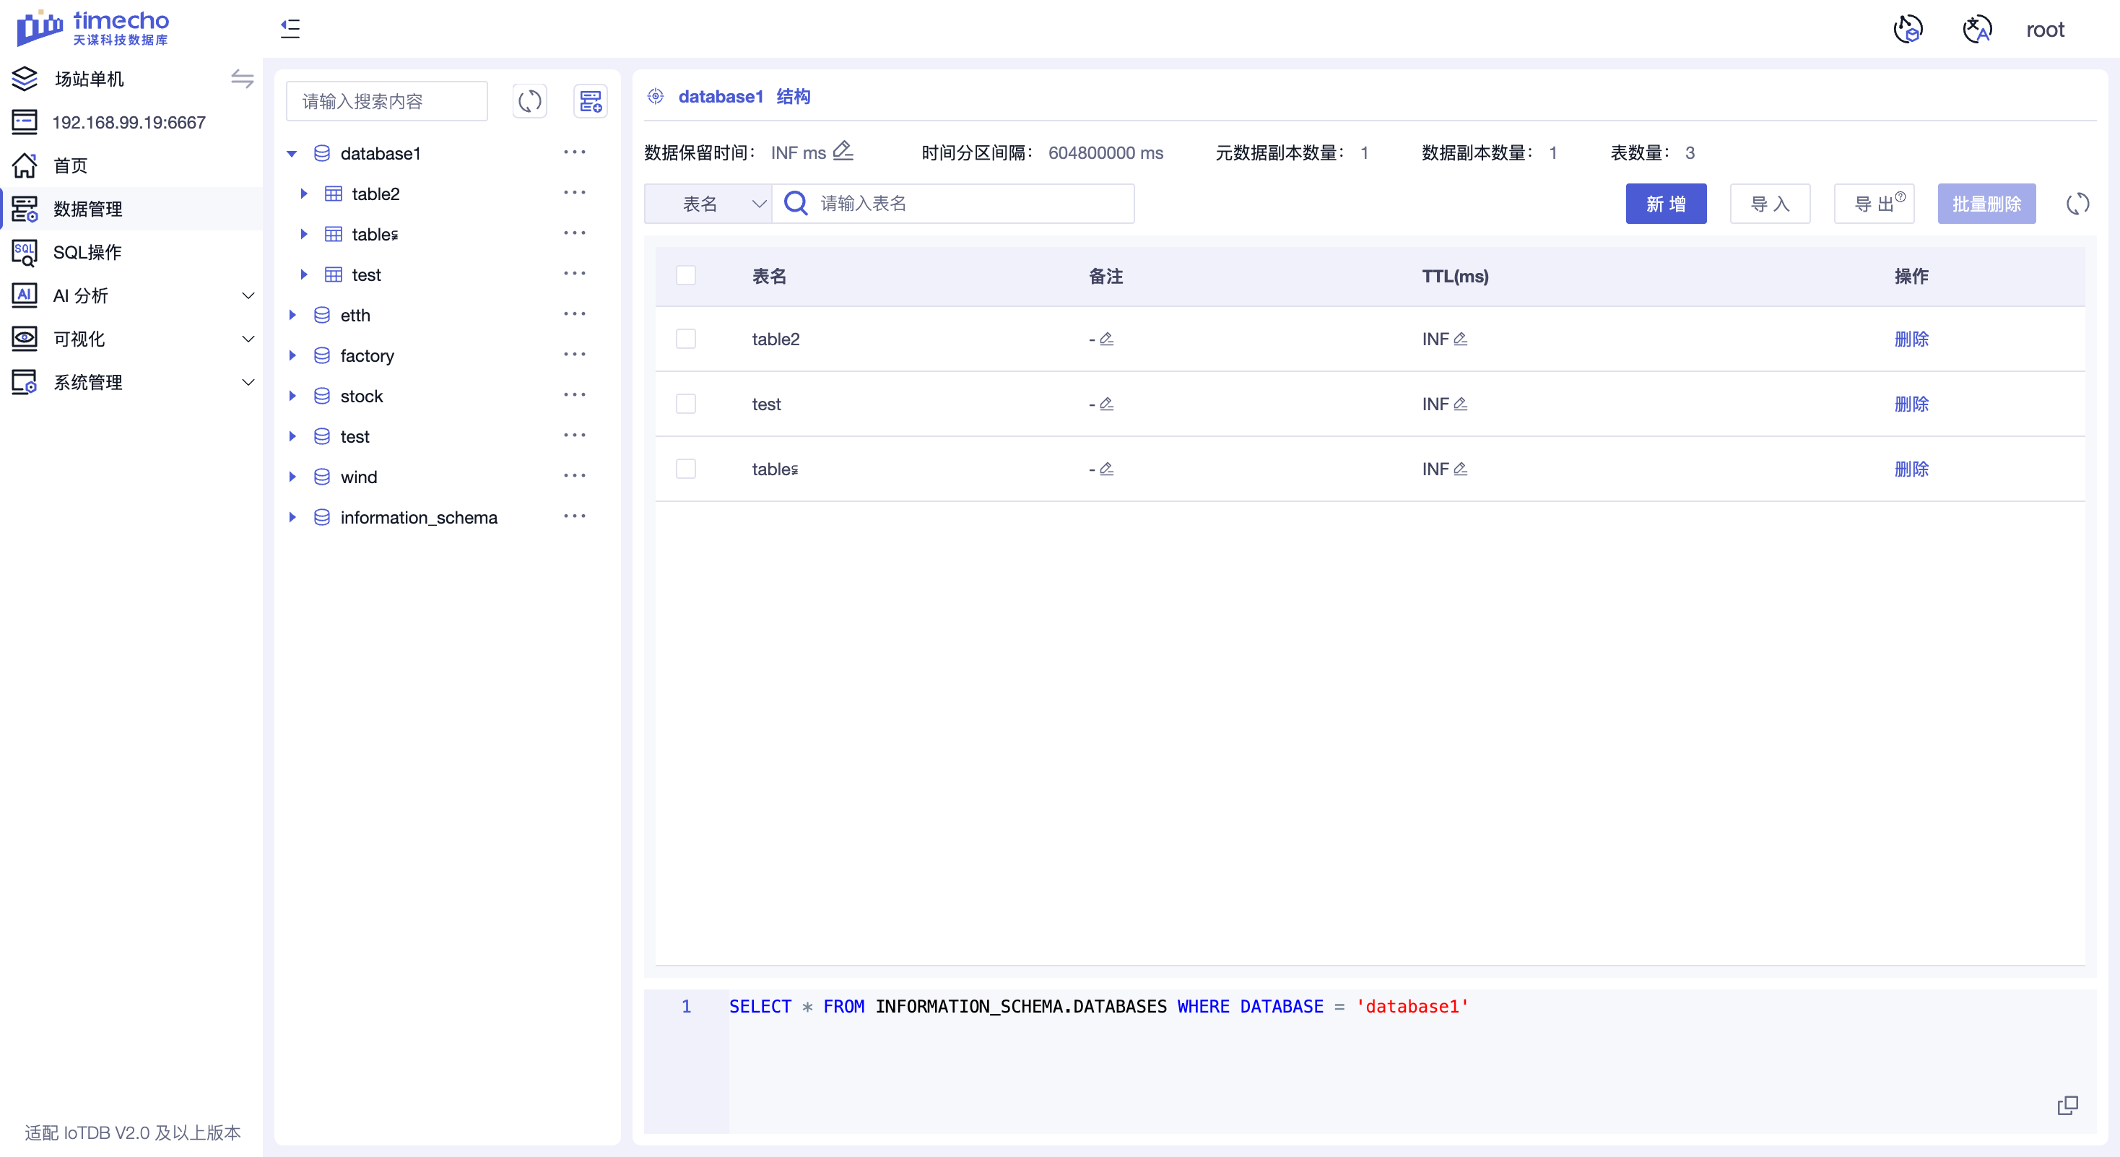
Task: Edit the TTL of test row
Action: pos(1461,404)
